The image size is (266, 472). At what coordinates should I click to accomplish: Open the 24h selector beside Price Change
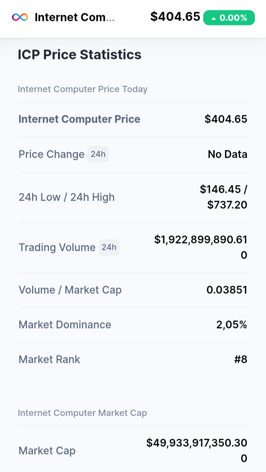pos(98,154)
